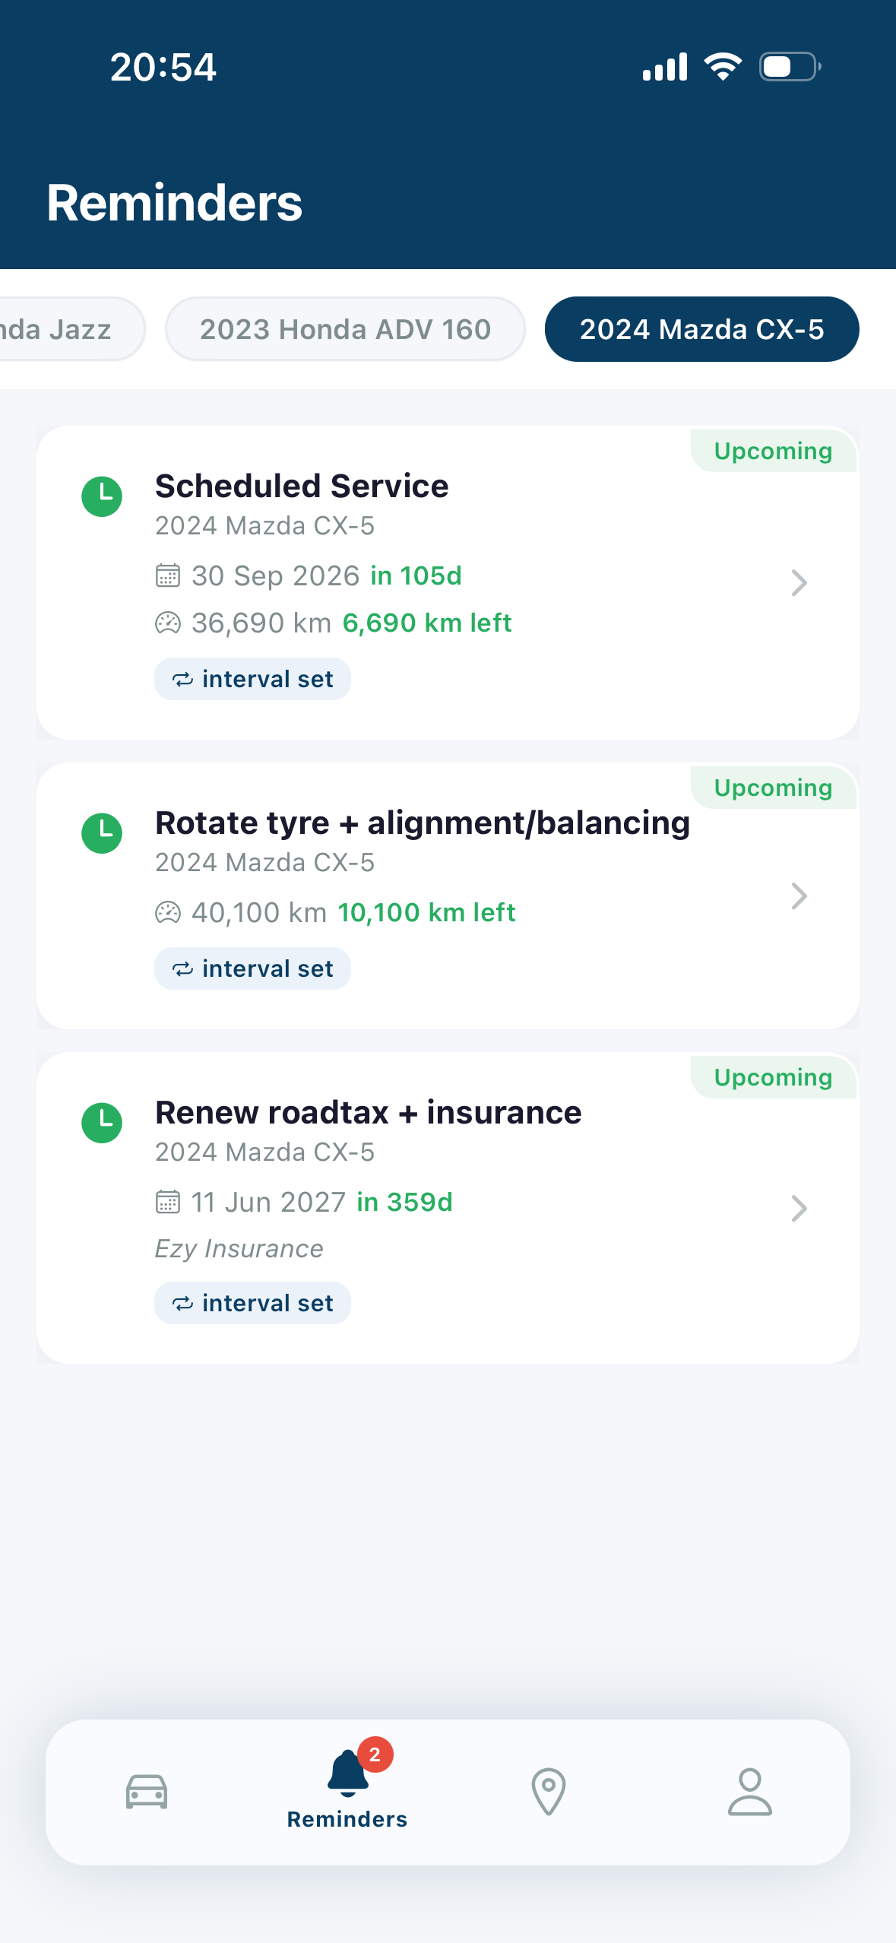Tap interval set badge on Rotate tyre card
Viewport: 896px width, 1943px height.
pyautogui.click(x=252, y=968)
